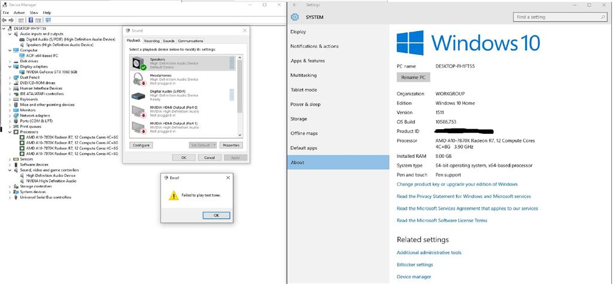Click the Scan for hardware changes monitor icon
Screen dimensions: 613x284
pyautogui.click(x=48, y=20)
